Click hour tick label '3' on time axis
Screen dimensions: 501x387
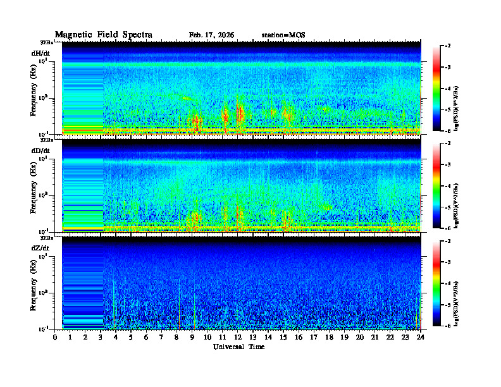pyautogui.click(x=101, y=338)
